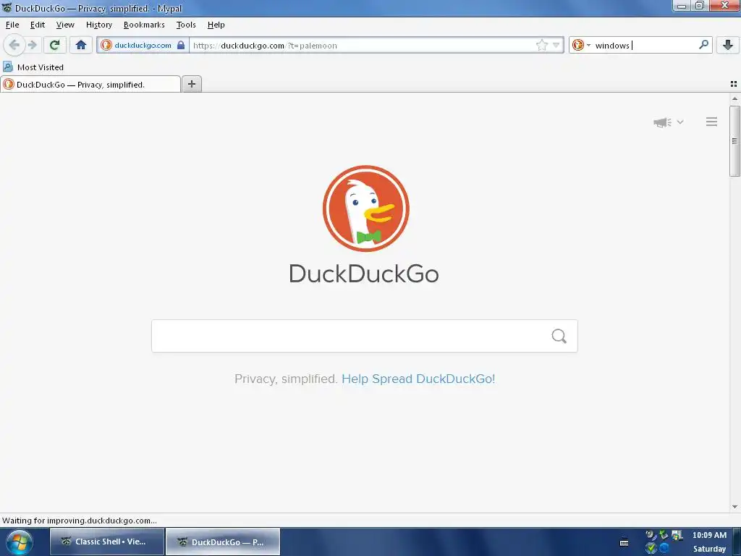Click the padlock site security icon
Screen dimensions: 741x556
(x=180, y=46)
